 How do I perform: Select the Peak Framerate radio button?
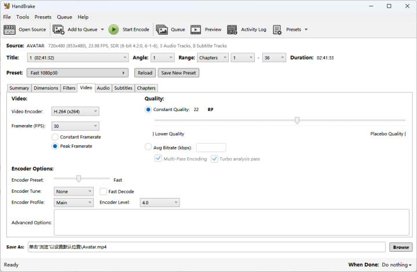click(x=55, y=146)
